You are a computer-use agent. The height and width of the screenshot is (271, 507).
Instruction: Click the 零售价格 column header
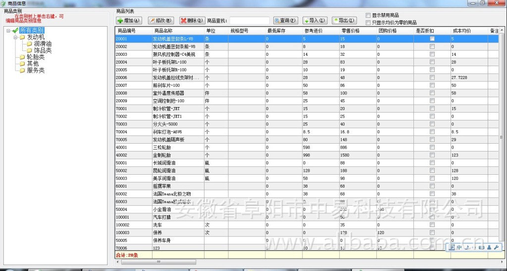358,31
